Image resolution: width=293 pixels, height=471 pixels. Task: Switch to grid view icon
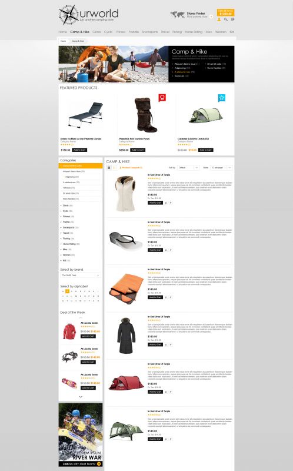pyautogui.click(x=109, y=168)
